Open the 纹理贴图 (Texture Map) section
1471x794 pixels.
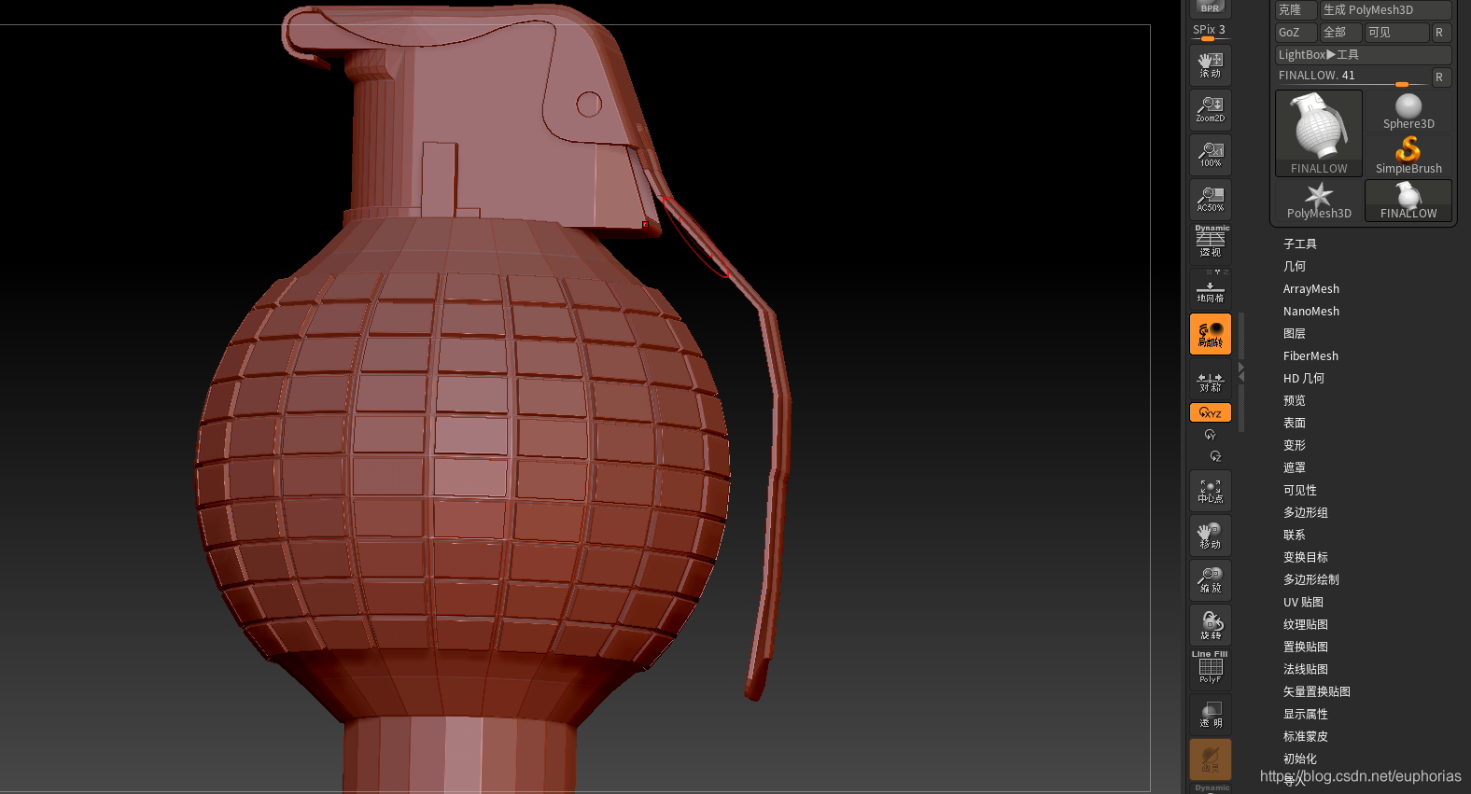[1306, 624]
